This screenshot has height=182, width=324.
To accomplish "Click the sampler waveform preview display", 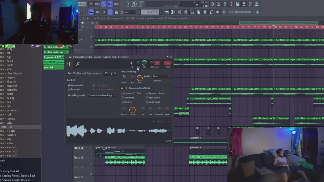I will [119, 131].
